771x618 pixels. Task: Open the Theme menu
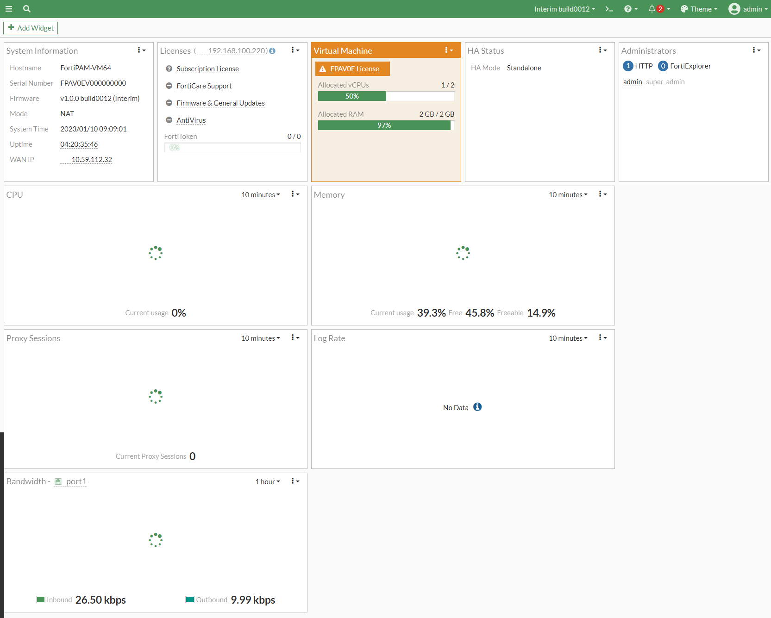[x=698, y=9]
